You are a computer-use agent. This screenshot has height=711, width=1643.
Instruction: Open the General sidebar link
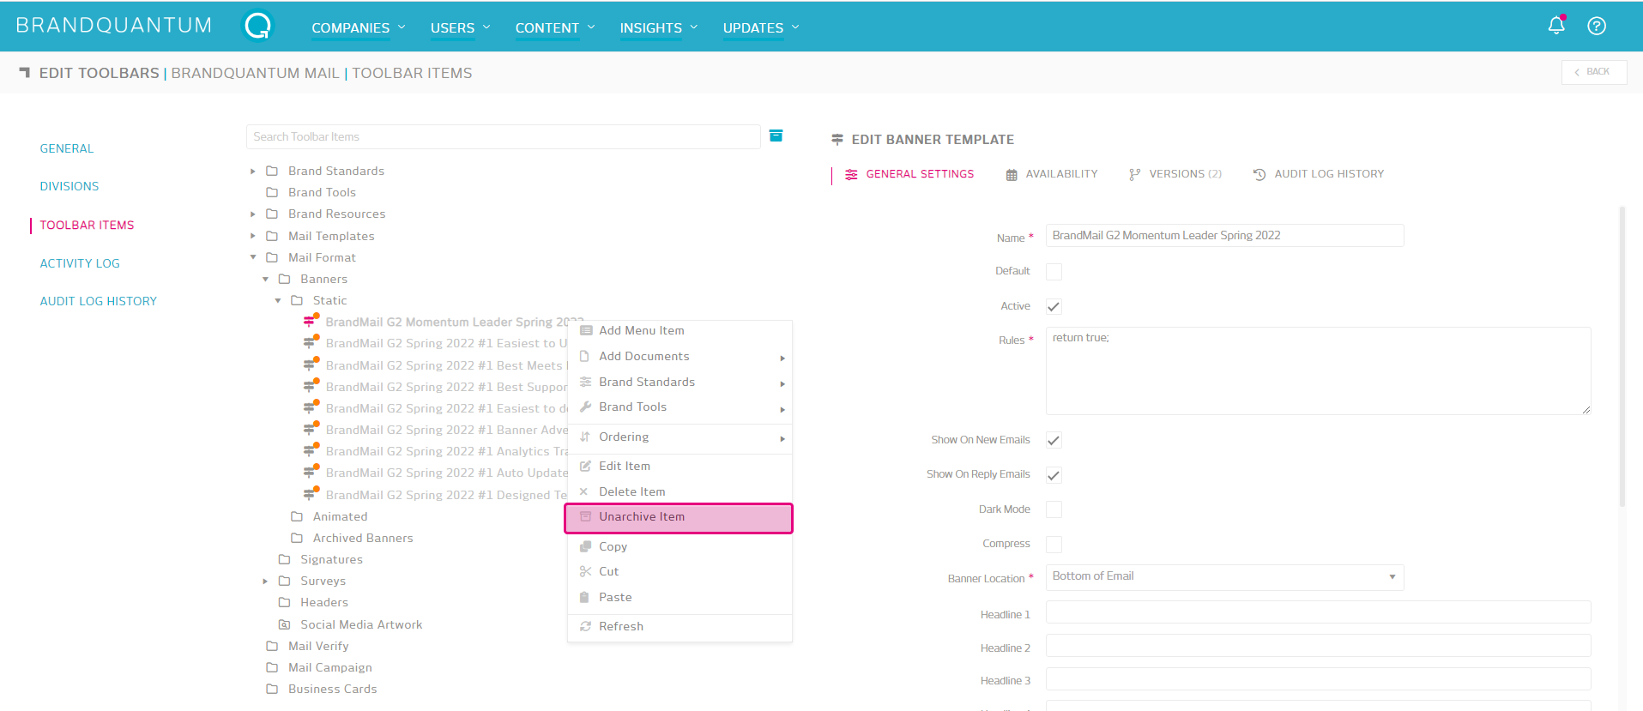coord(67,148)
